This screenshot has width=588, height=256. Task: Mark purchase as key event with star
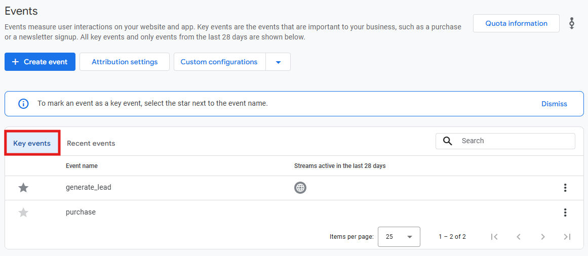pyautogui.click(x=23, y=212)
